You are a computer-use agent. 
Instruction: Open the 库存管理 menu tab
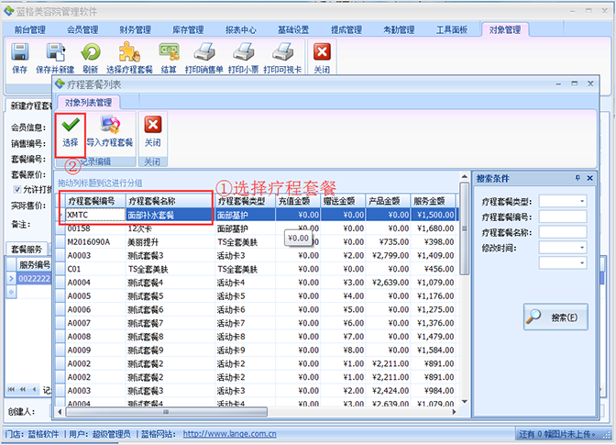click(188, 29)
